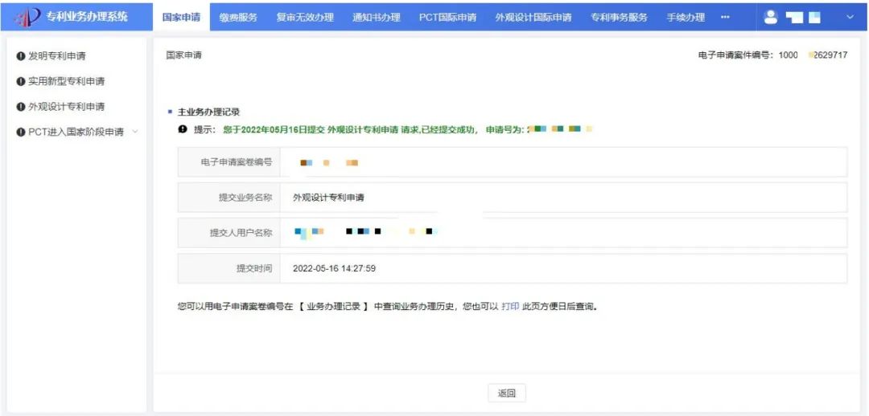Go to 通知书办理 tab
869x416 pixels.
[x=376, y=18]
